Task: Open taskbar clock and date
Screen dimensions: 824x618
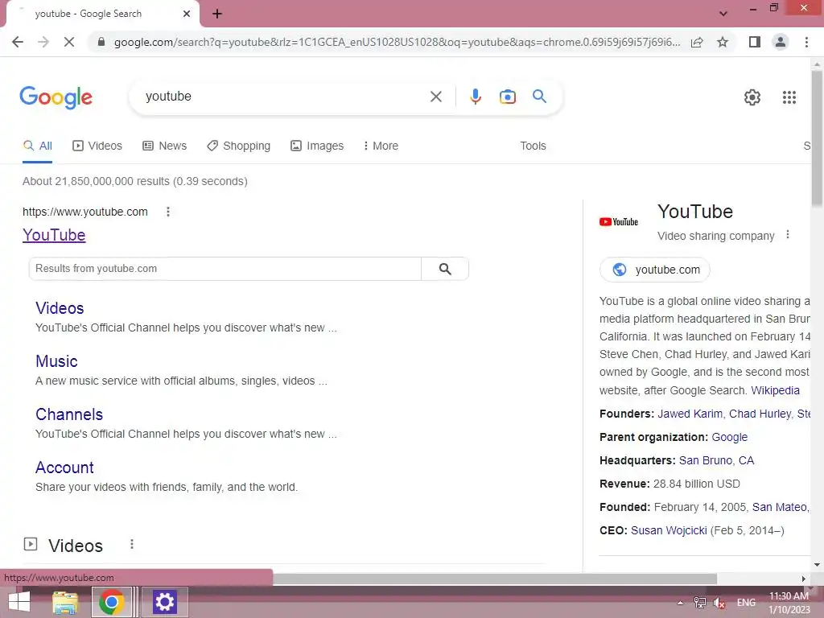Action: coord(789,603)
